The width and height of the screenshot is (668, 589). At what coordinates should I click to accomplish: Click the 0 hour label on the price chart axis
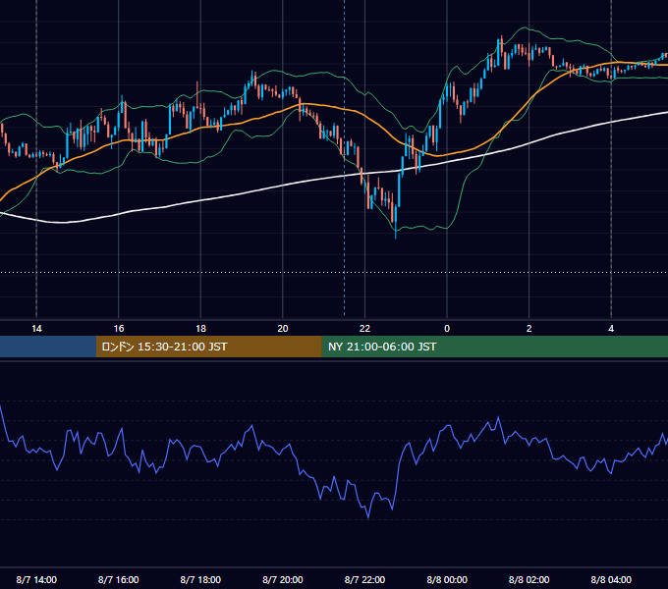click(x=447, y=329)
